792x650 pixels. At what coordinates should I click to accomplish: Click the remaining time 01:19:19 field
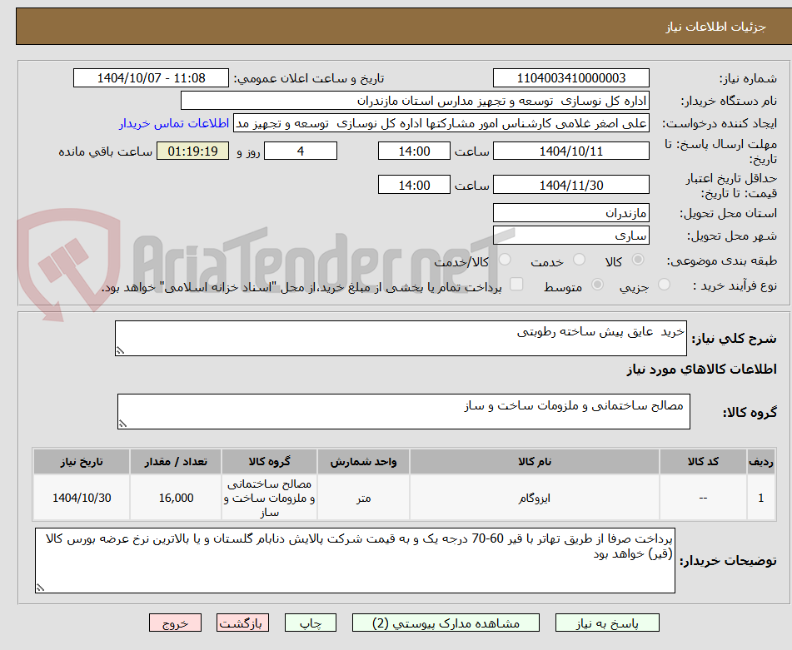(192, 151)
